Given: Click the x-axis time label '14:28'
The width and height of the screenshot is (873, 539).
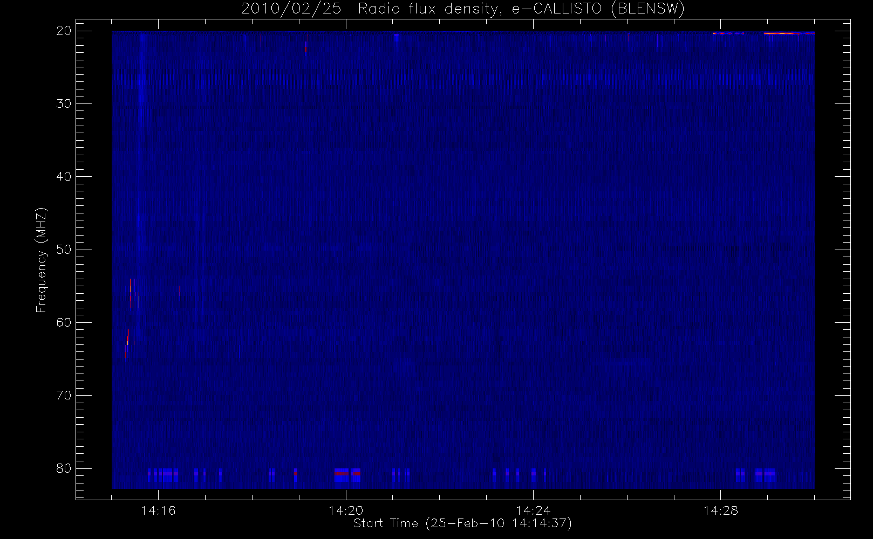Looking at the screenshot, I should pos(721,510).
